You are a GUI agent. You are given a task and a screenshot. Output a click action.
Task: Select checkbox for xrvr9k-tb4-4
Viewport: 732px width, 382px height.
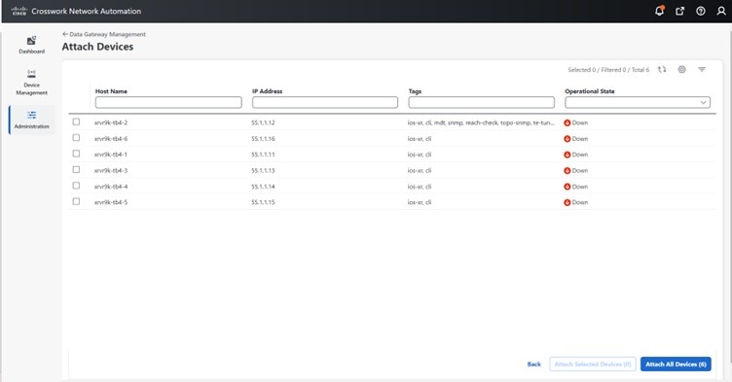tap(76, 186)
